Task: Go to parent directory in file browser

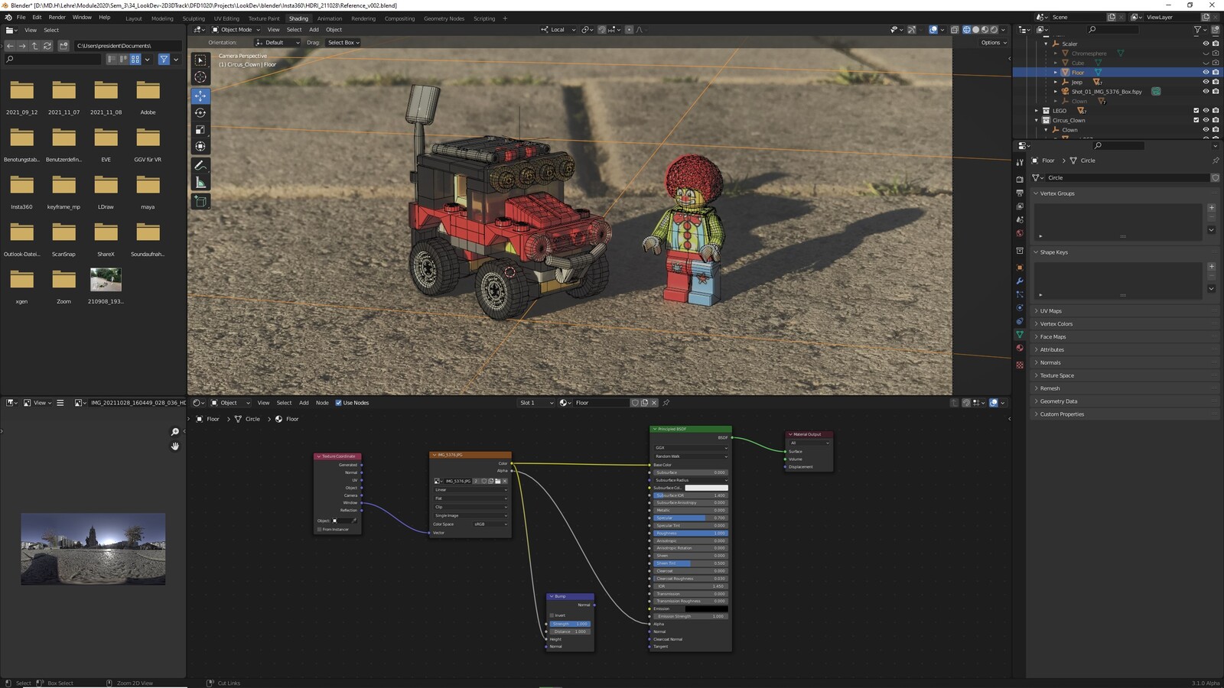Action: (34, 46)
